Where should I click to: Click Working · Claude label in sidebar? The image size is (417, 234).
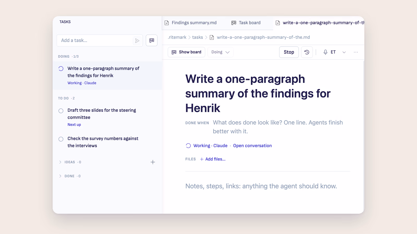coord(82,83)
